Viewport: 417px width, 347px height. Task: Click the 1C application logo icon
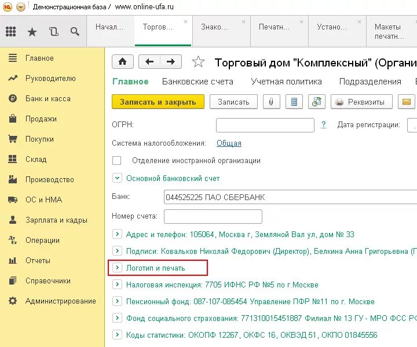tap(7, 6)
